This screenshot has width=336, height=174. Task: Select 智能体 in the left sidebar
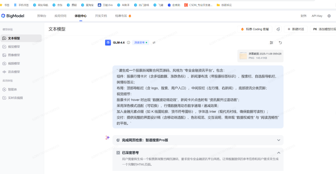click(x=12, y=89)
